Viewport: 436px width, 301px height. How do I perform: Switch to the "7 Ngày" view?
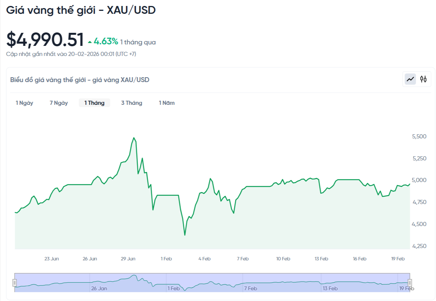tap(59, 103)
